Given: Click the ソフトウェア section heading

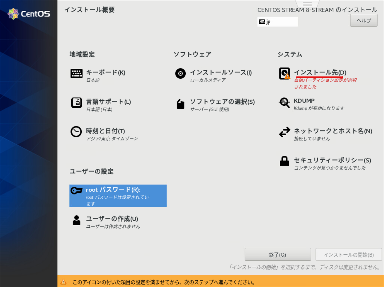Looking at the screenshot, I should 192,54.
